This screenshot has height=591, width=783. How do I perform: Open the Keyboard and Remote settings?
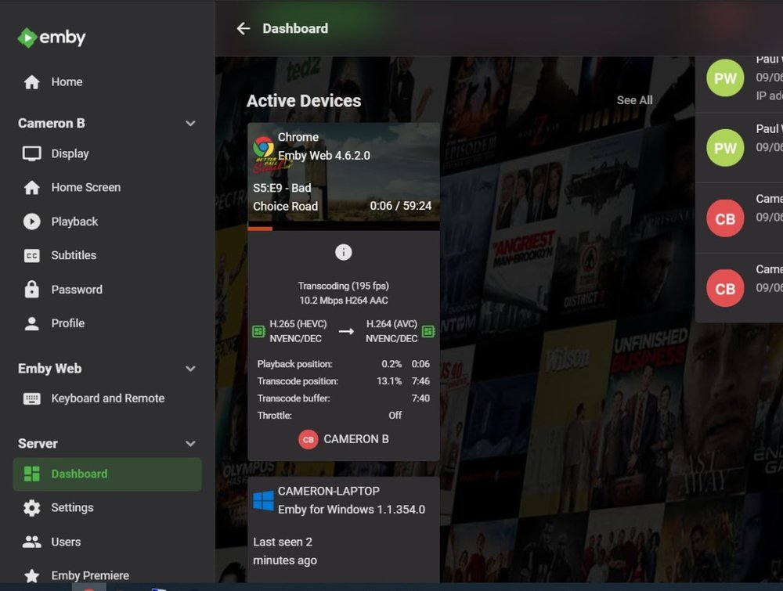pos(107,398)
